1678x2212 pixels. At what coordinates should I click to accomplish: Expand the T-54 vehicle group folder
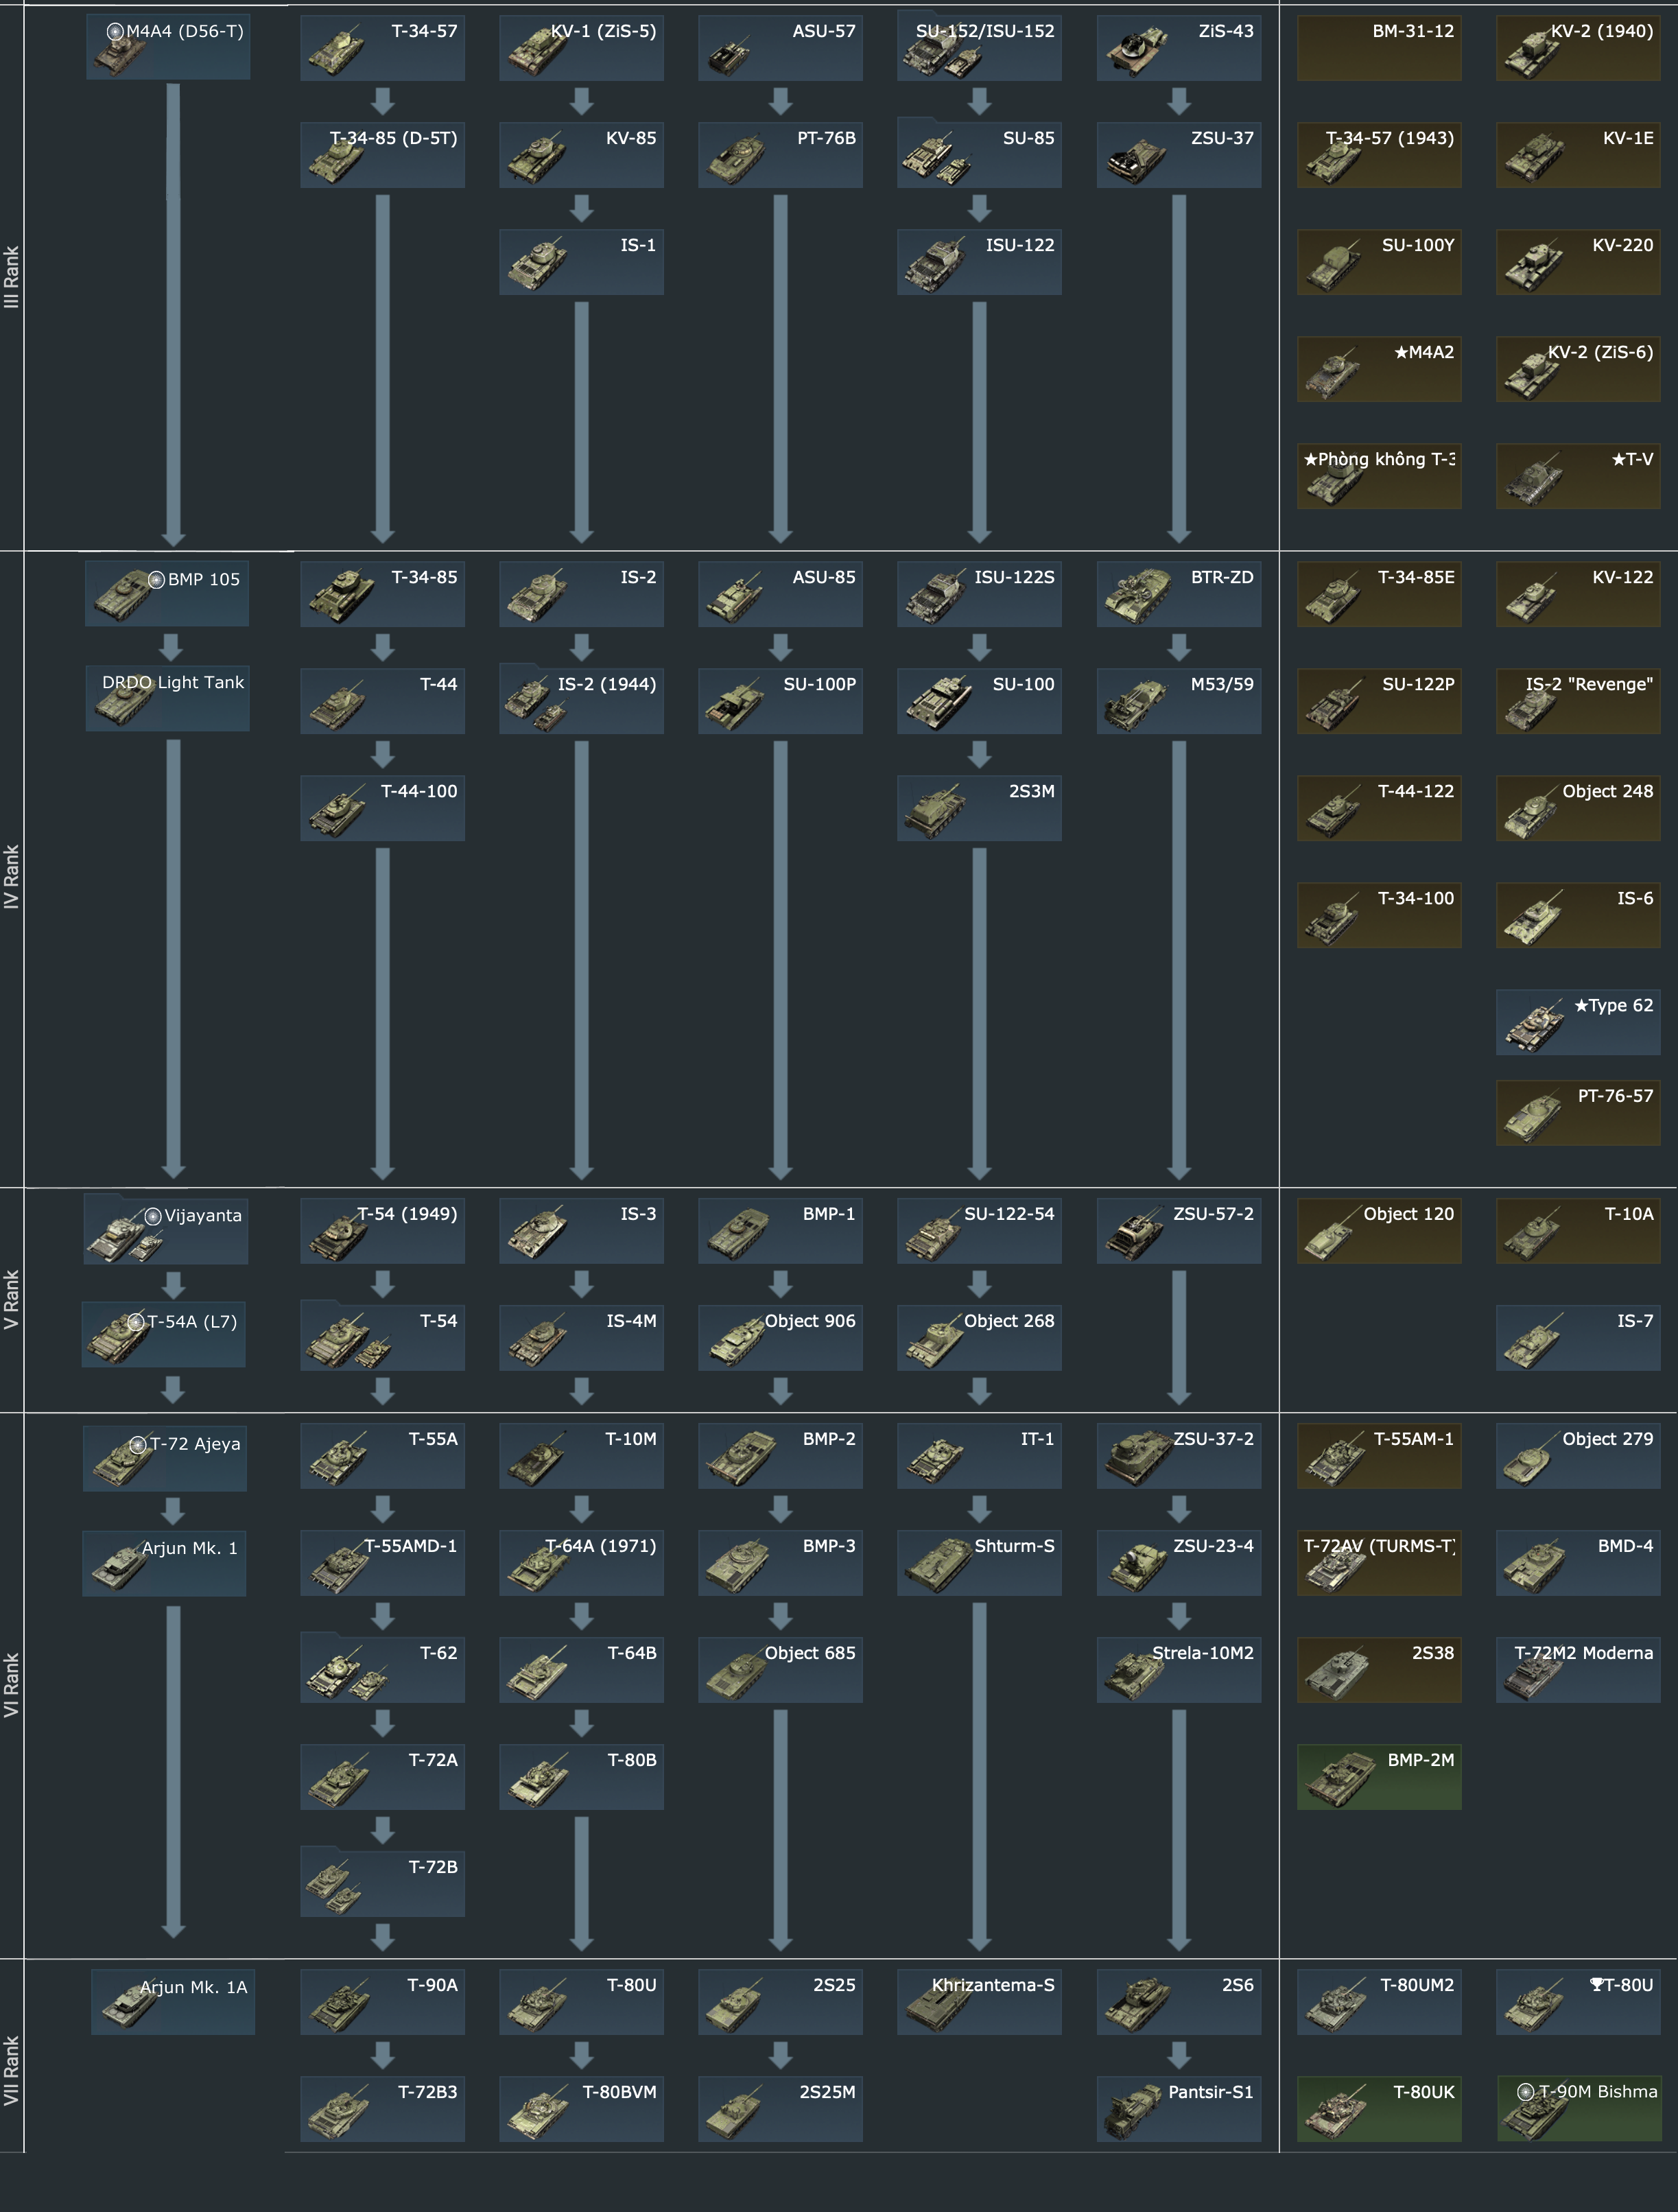click(x=382, y=1336)
